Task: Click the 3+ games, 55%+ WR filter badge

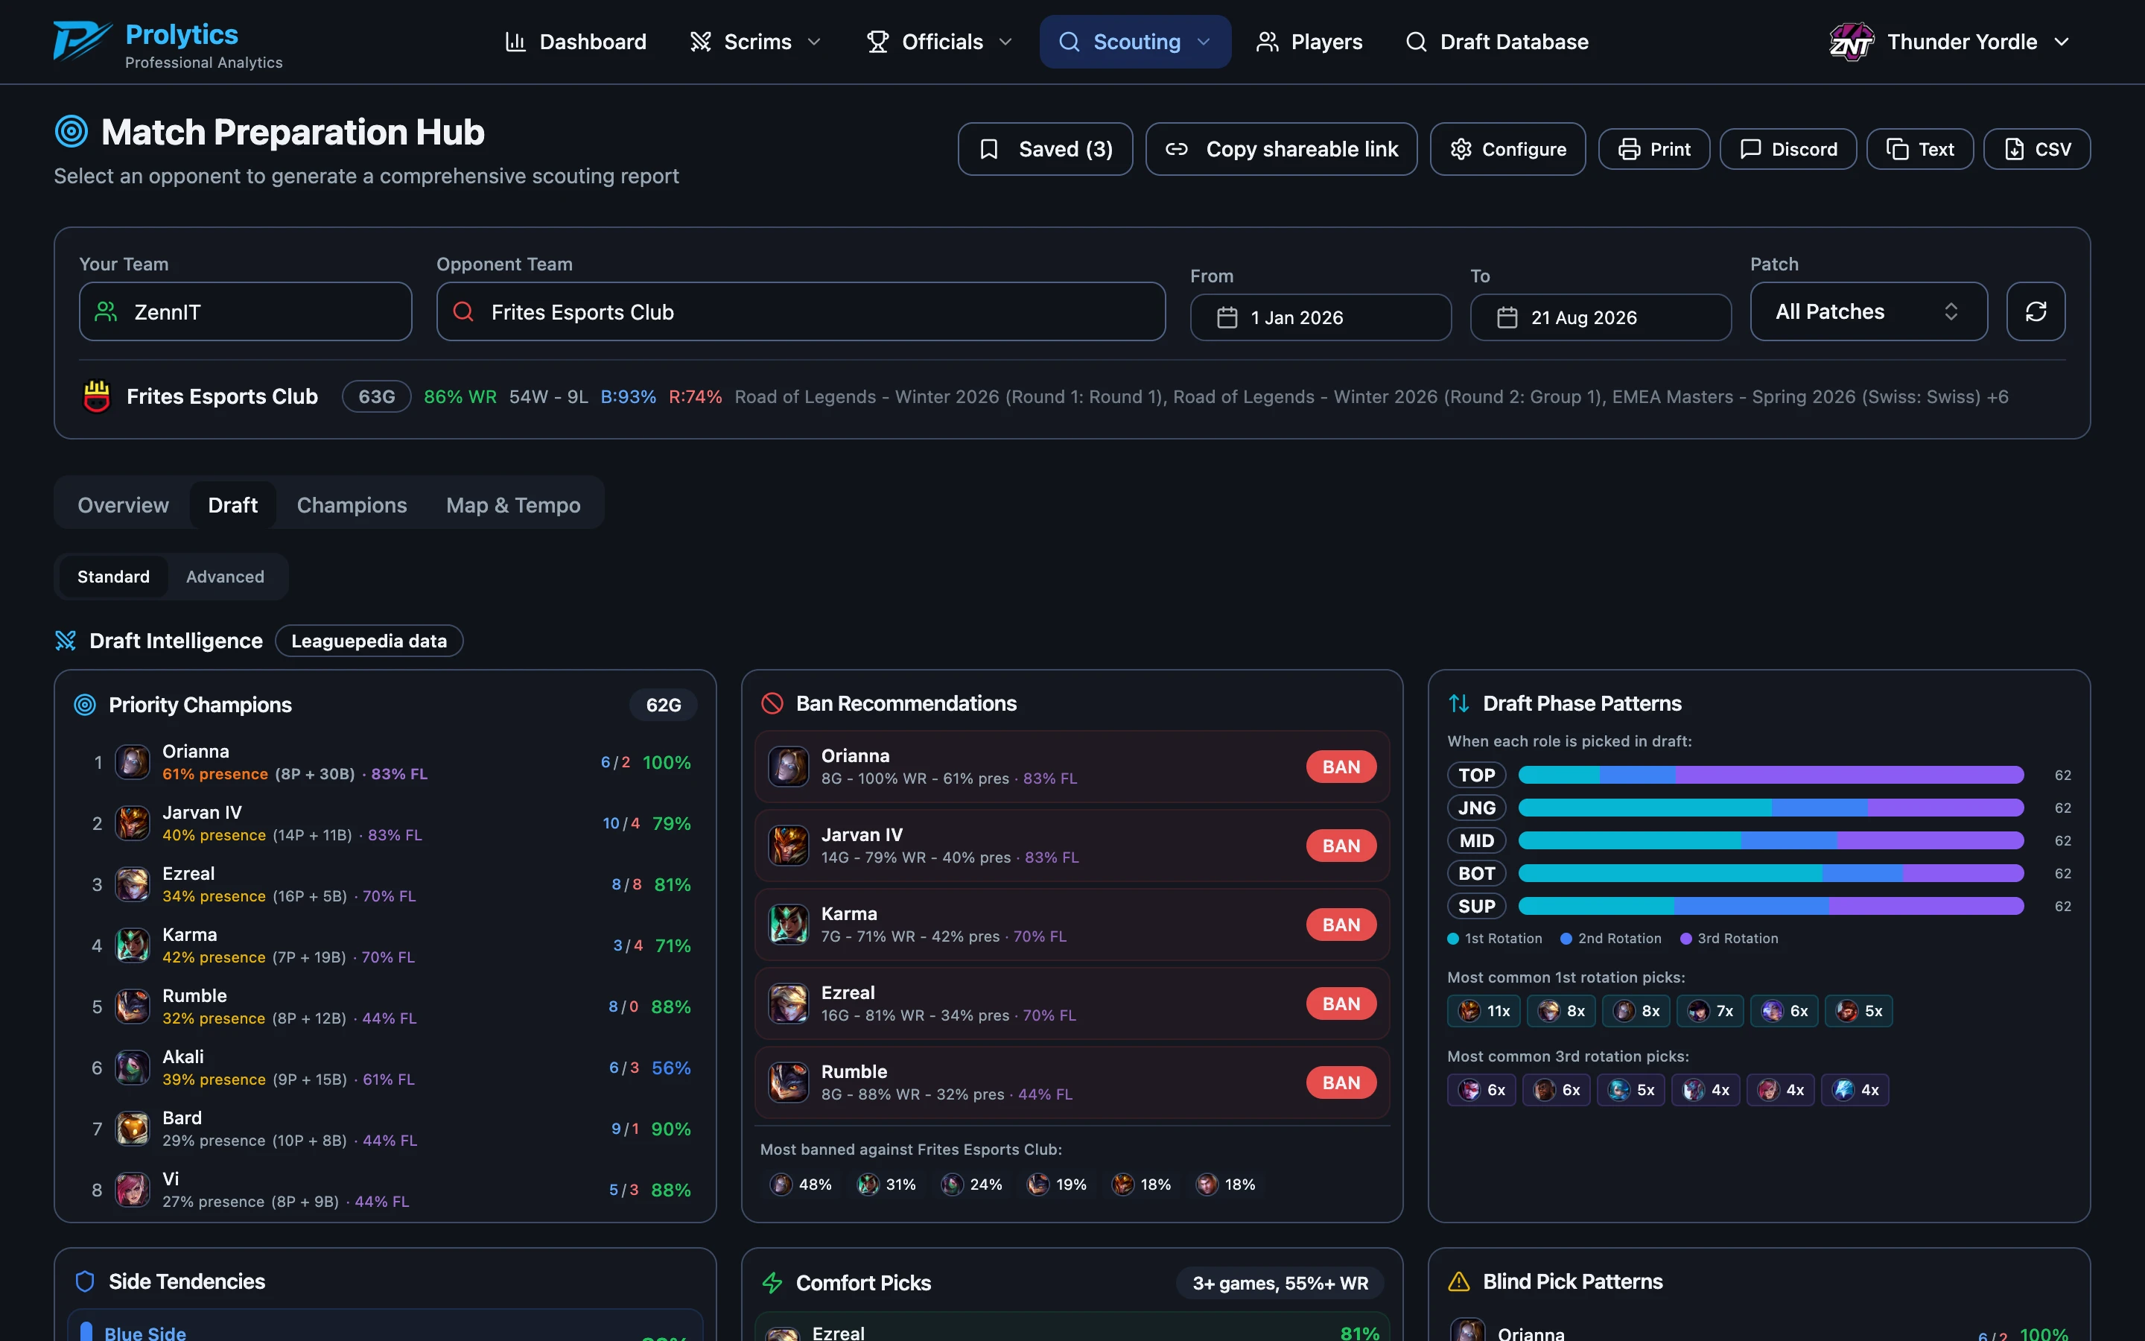Action: point(1280,1284)
